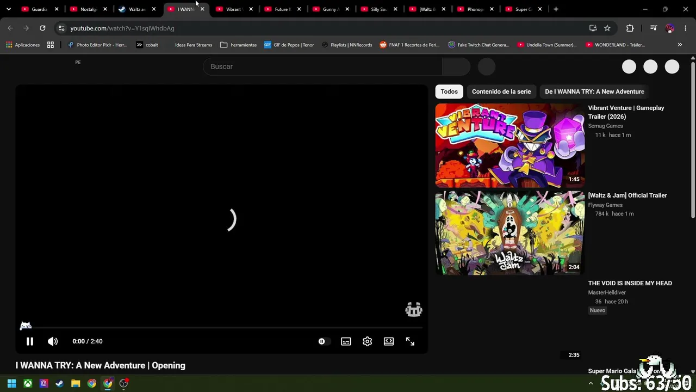Open the tab groups grid icon
The width and height of the screenshot is (696, 392).
51,45
